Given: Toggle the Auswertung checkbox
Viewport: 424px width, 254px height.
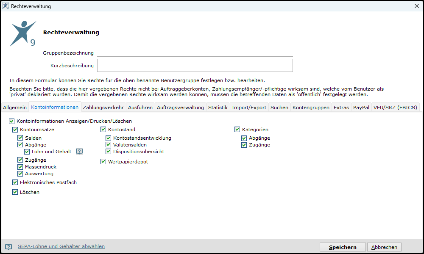Looking at the screenshot, I should tap(20, 174).
